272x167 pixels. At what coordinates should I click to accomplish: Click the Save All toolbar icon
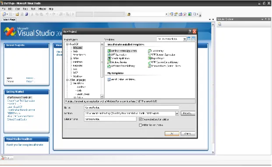click(27, 14)
